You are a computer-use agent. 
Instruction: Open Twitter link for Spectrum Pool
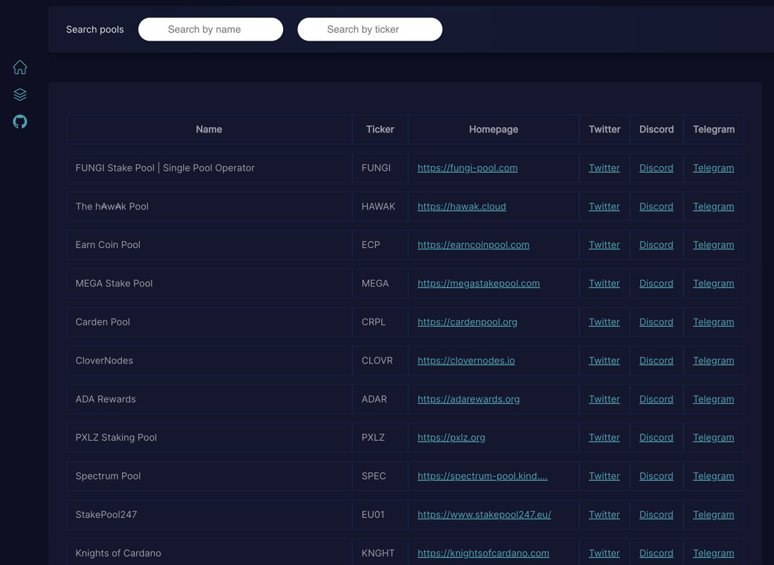[604, 476]
